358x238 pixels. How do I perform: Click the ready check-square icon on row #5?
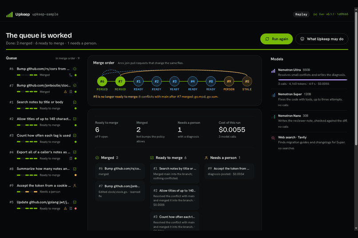tap(75, 202)
